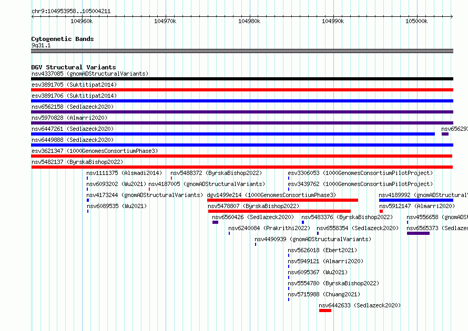Open dgv1499e214 (1000GenomesConsortiumPhase3) label
The height and width of the screenshot is (331, 468).
click(x=271, y=195)
